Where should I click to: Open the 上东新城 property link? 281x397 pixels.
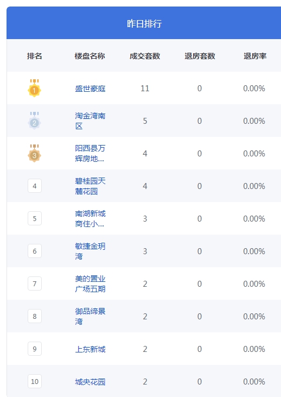[90, 349]
